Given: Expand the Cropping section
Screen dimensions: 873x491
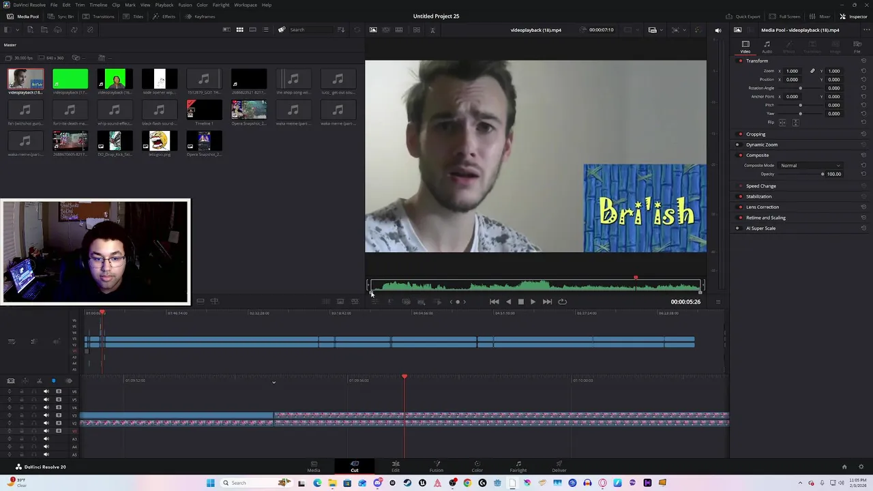Looking at the screenshot, I should click(x=756, y=134).
